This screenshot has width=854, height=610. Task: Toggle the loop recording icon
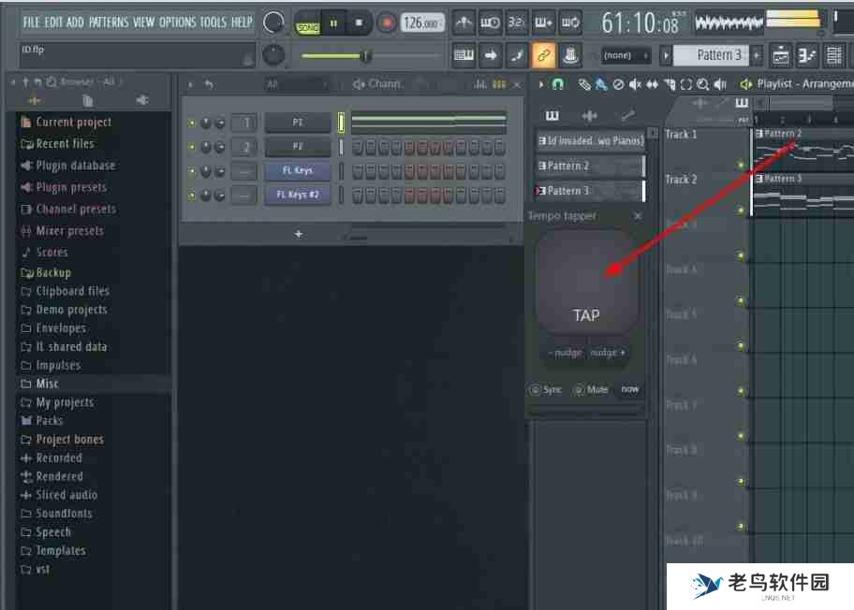tap(570, 22)
